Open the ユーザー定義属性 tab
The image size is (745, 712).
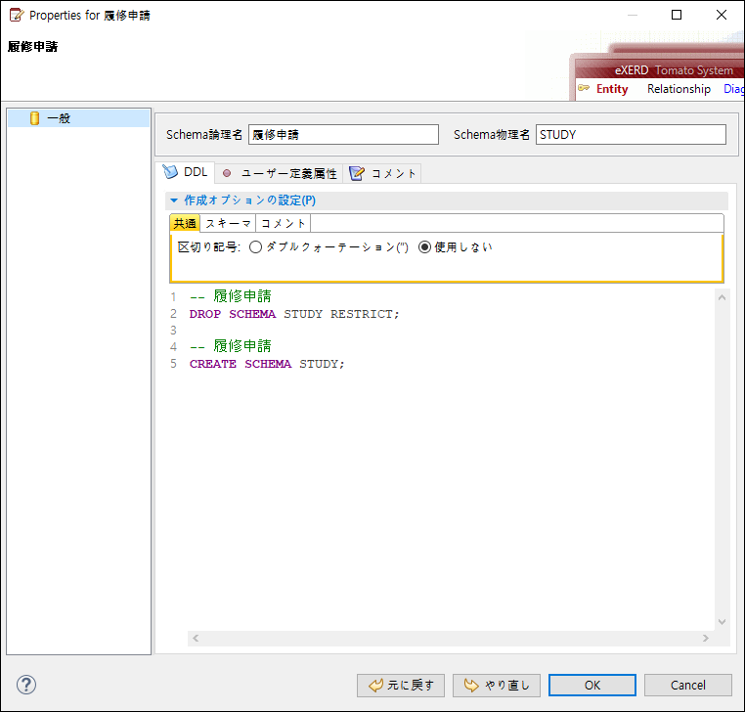[x=280, y=173]
